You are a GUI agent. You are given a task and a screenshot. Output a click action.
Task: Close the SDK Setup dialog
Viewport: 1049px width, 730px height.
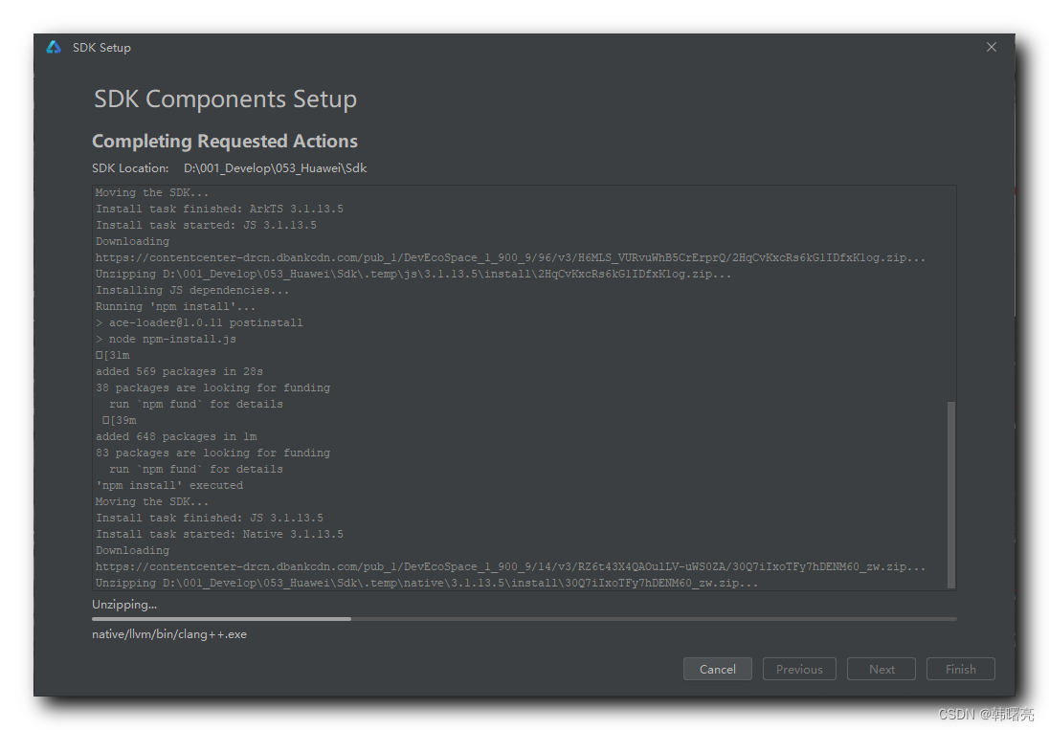coord(992,47)
